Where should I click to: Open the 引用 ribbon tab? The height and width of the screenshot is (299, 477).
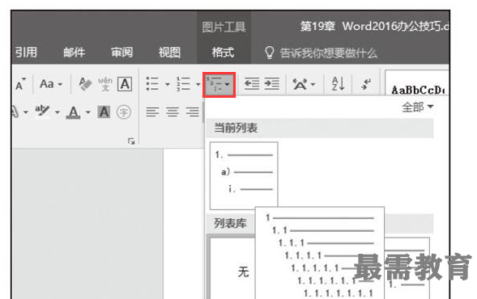tap(26, 53)
